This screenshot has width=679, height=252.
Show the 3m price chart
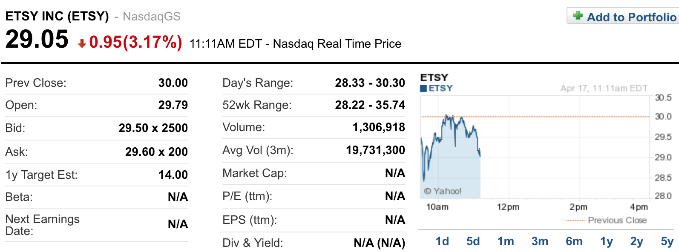point(540,241)
